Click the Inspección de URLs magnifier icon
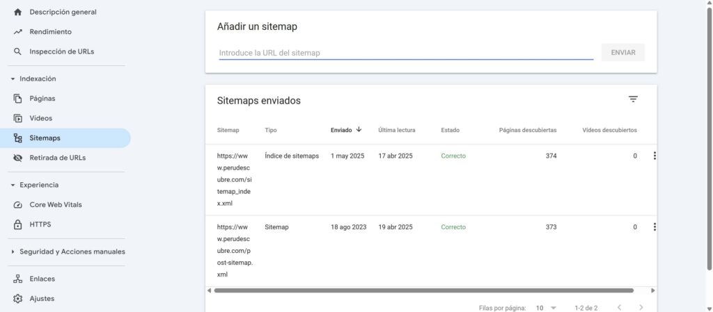The width and height of the screenshot is (713, 312). pyautogui.click(x=18, y=51)
